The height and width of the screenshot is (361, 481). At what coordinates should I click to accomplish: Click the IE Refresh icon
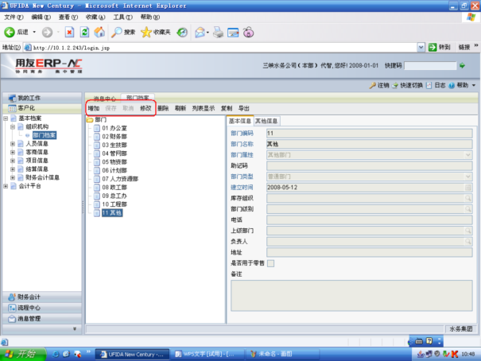point(84,32)
